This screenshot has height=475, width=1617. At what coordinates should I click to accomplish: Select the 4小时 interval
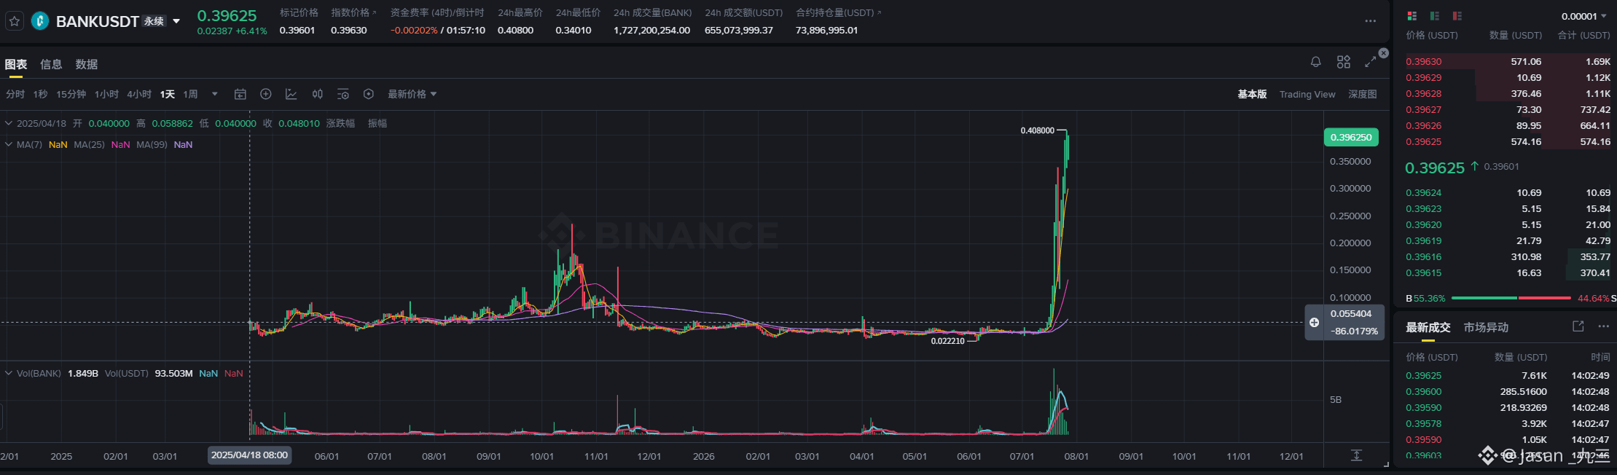tap(139, 94)
